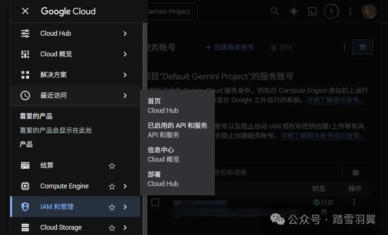Image resolution: width=388 pixels, height=235 pixels.
Task: Star Cloud Storage as favorite
Action: (x=112, y=227)
